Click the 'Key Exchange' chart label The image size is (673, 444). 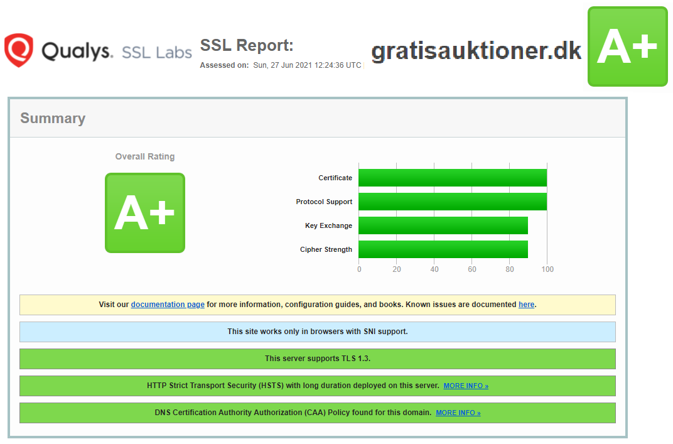click(329, 225)
